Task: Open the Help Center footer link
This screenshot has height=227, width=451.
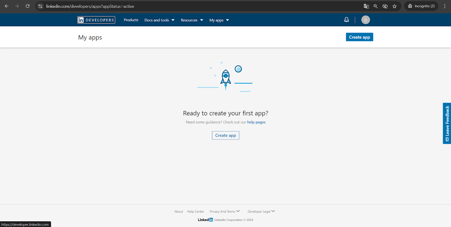Action: pos(195,211)
